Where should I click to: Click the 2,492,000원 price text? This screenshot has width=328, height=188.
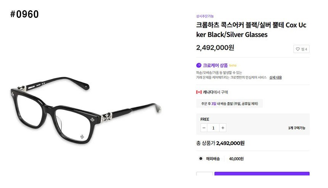pos(215,47)
